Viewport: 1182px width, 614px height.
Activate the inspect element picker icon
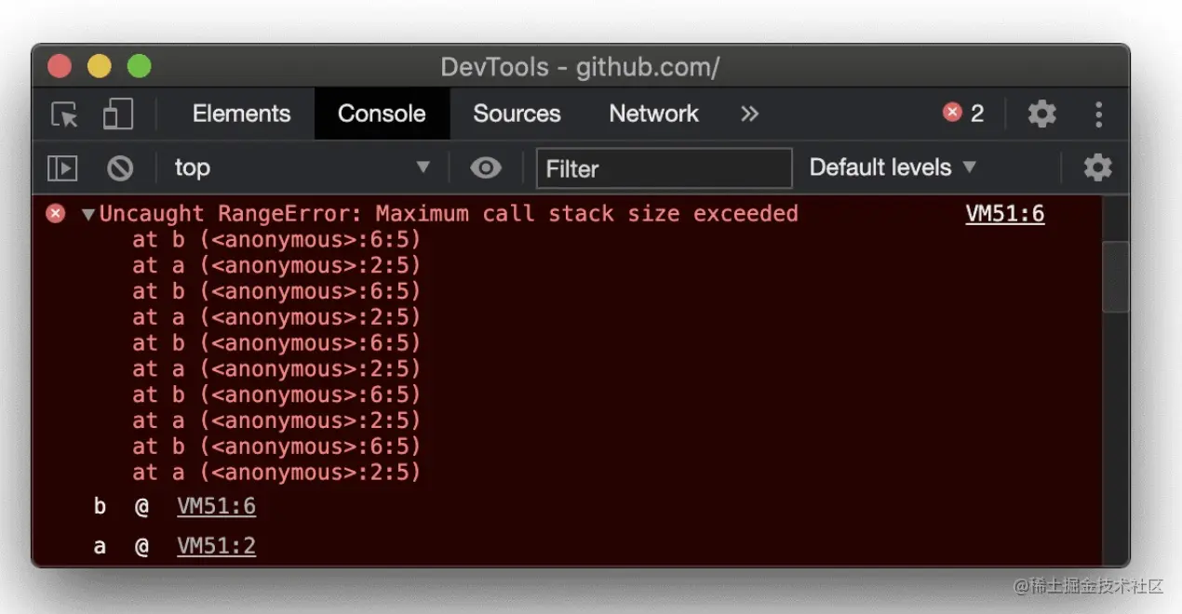tap(64, 114)
